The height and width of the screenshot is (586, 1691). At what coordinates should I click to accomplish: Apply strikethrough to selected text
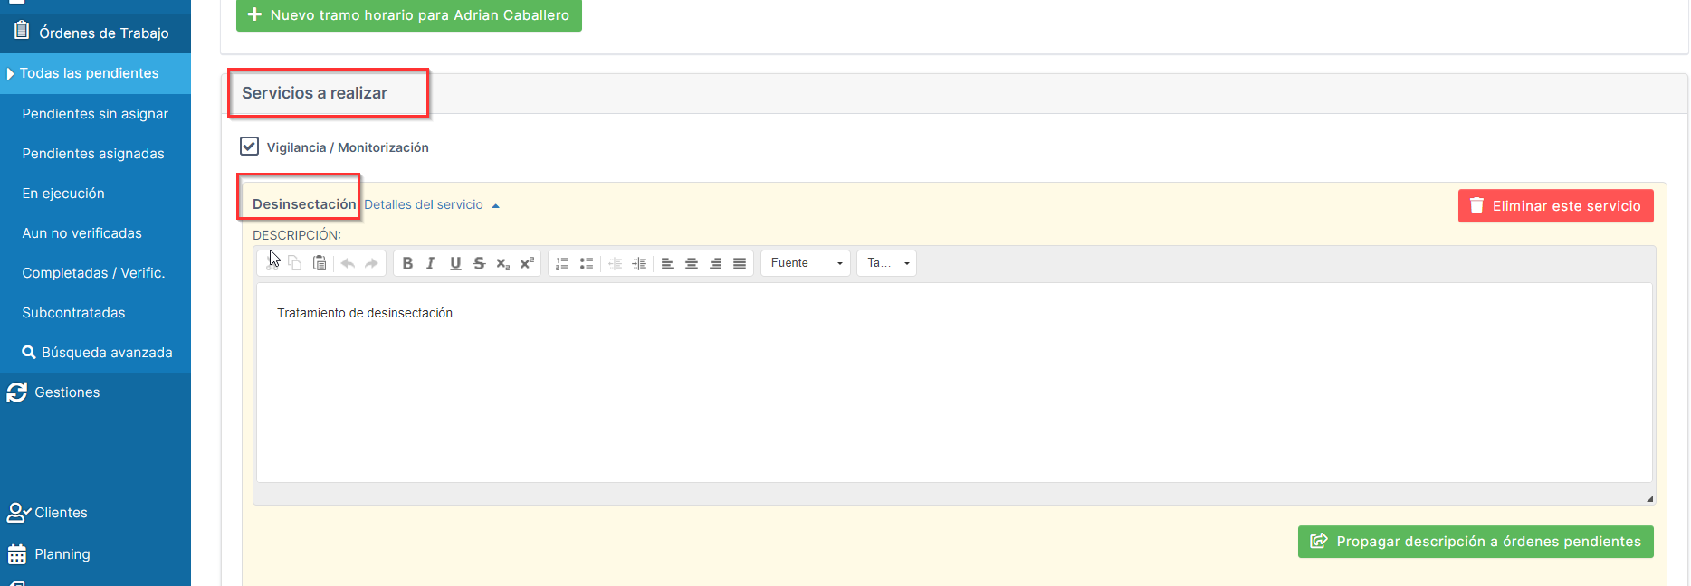479,263
